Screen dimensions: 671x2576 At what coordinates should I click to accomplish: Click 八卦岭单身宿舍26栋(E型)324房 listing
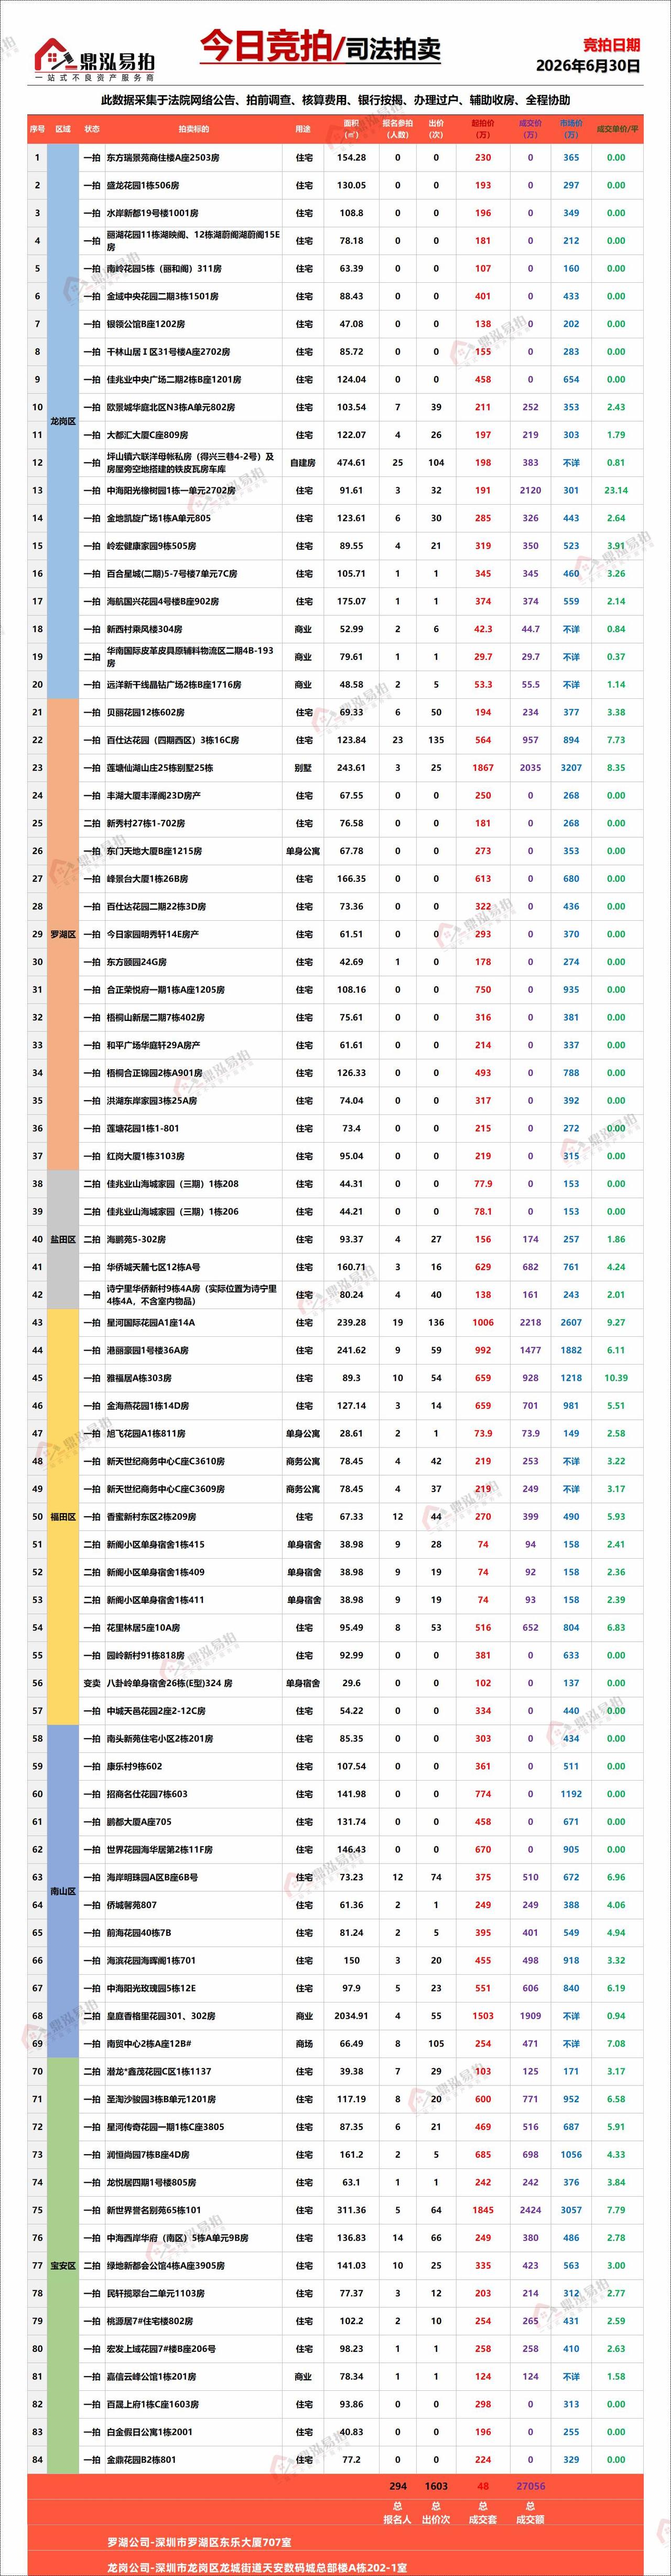click(169, 1683)
